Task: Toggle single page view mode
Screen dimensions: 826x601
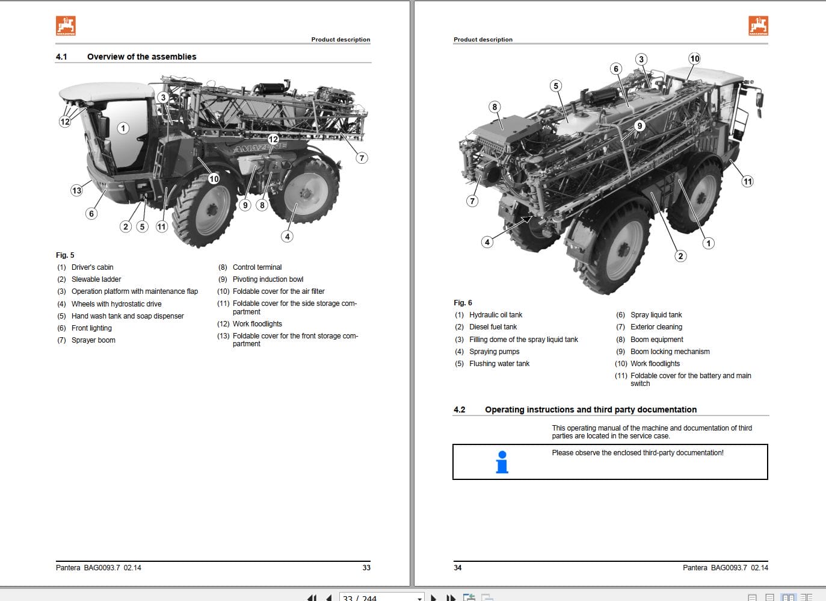Action: click(752, 597)
